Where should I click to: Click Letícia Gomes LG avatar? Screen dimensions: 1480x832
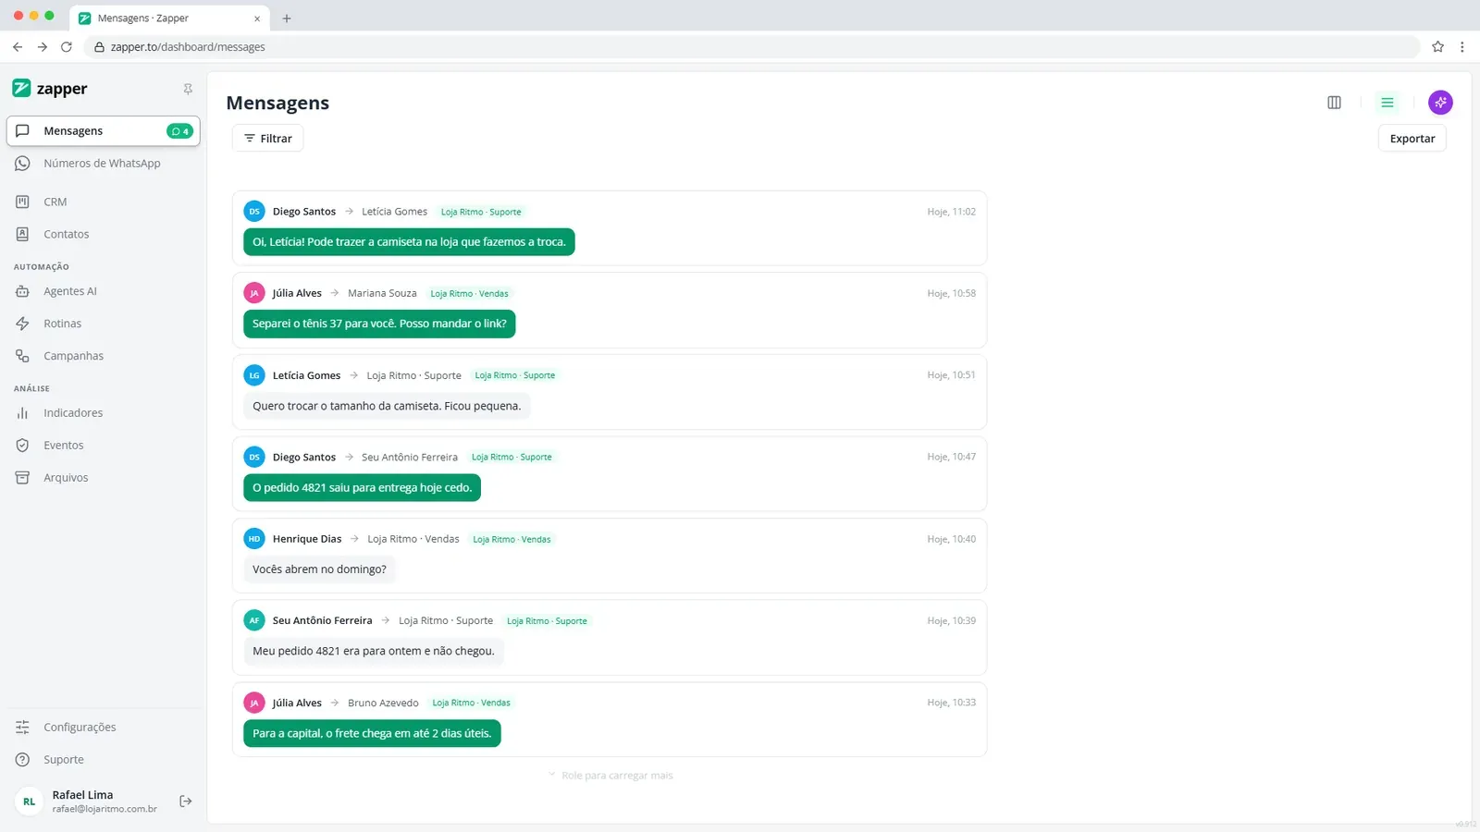tap(254, 375)
